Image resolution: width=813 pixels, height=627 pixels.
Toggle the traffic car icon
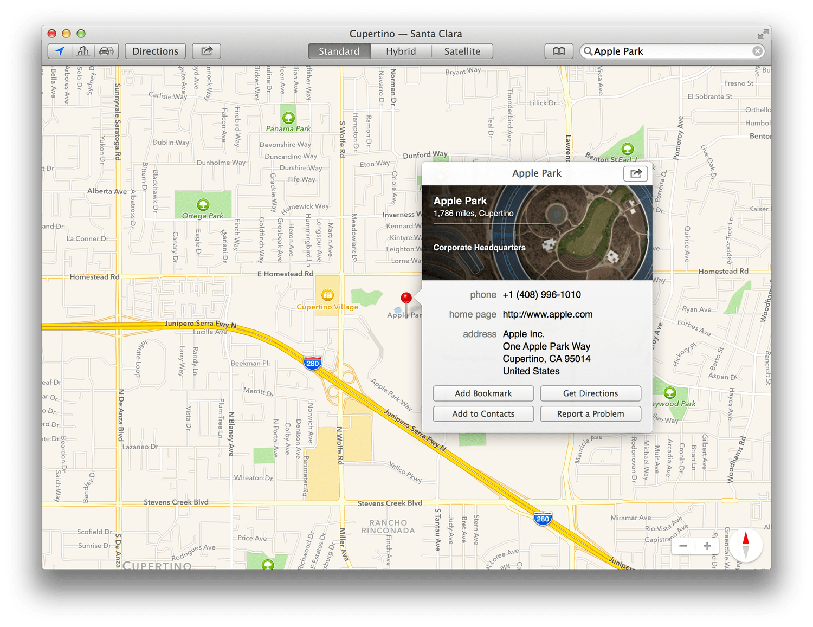(107, 51)
